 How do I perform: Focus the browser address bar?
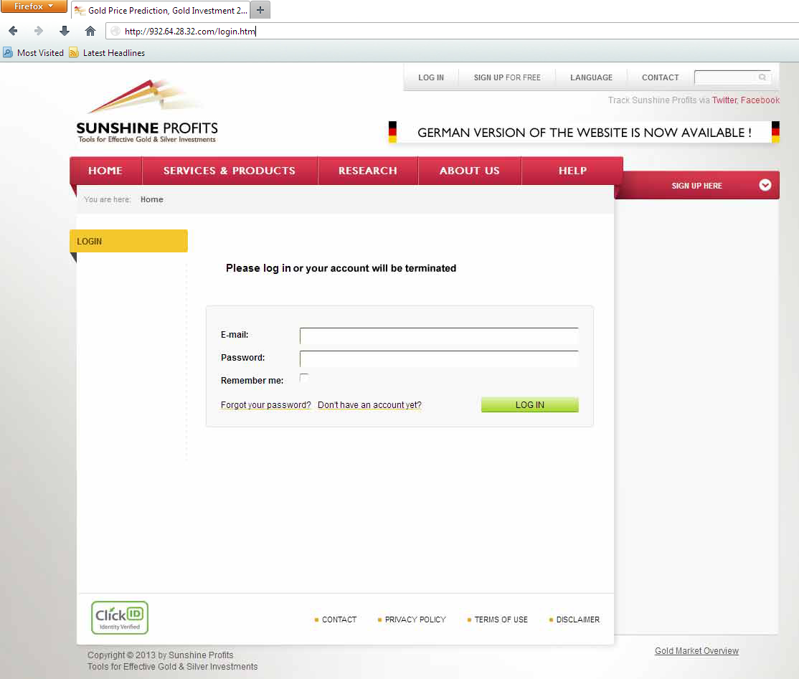(453, 31)
